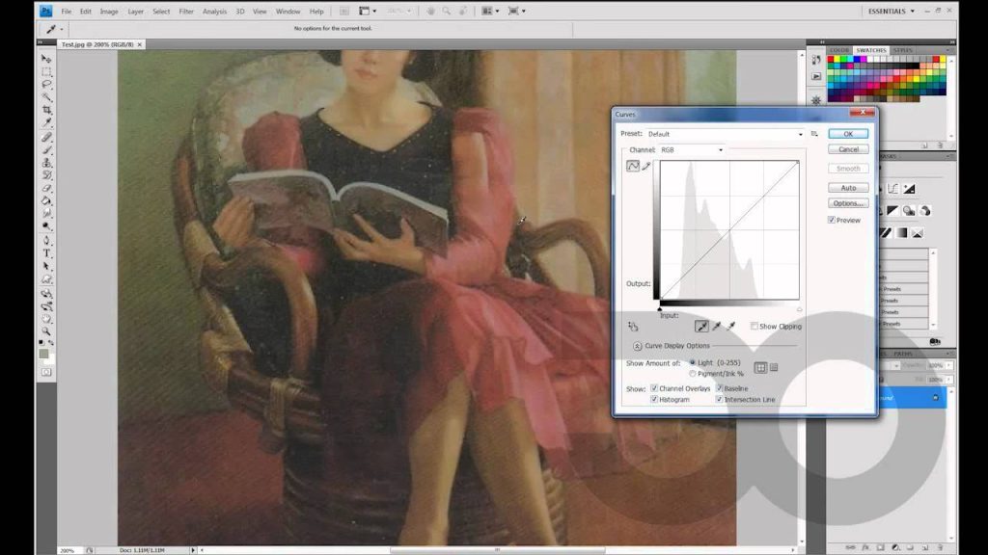Pick the black point eyedropper in Curves
This screenshot has height=555, width=988.
701,326
